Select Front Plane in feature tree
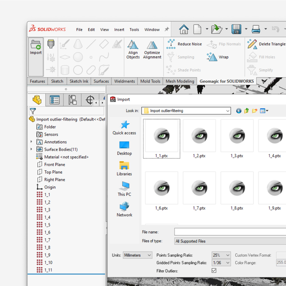This screenshot has height=286, width=286. [51, 165]
